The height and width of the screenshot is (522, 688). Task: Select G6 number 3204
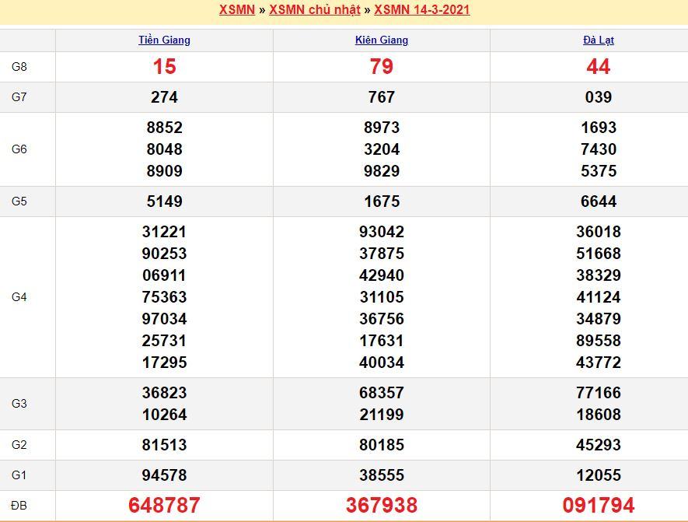point(382,149)
